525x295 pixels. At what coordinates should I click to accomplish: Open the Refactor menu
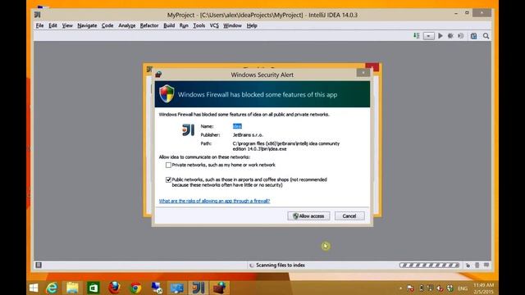tap(149, 25)
